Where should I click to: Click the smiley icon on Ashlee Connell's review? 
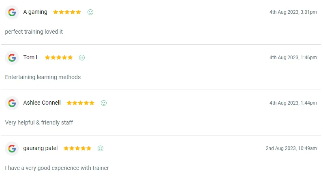point(104,103)
